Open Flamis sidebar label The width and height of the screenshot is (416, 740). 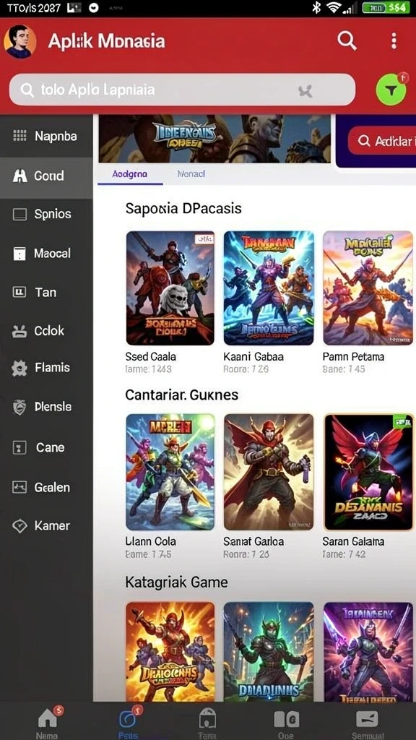pos(52,368)
